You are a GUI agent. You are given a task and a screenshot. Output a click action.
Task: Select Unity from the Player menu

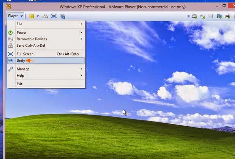click(x=46, y=61)
